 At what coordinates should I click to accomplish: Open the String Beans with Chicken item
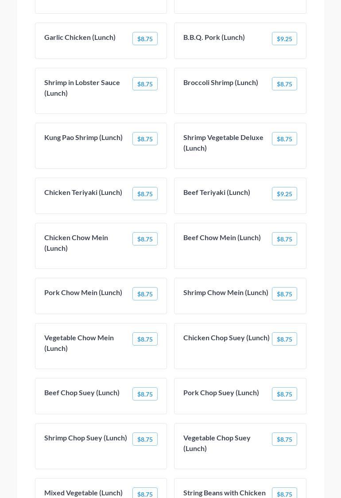point(225,493)
